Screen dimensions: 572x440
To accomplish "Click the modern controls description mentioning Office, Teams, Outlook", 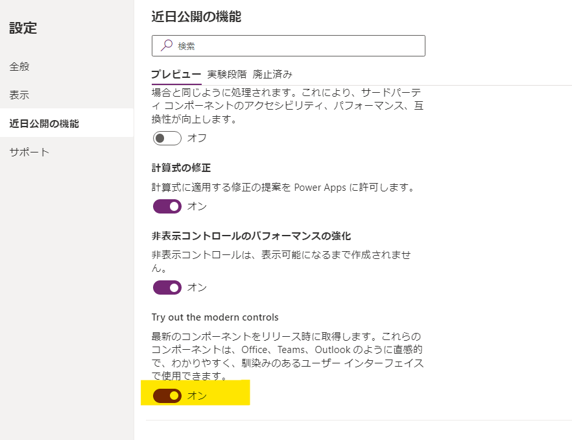I will [287, 356].
